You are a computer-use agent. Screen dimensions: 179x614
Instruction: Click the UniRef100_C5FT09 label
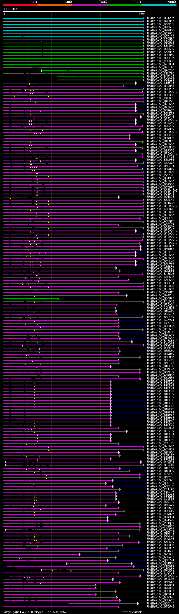click(161, 443)
